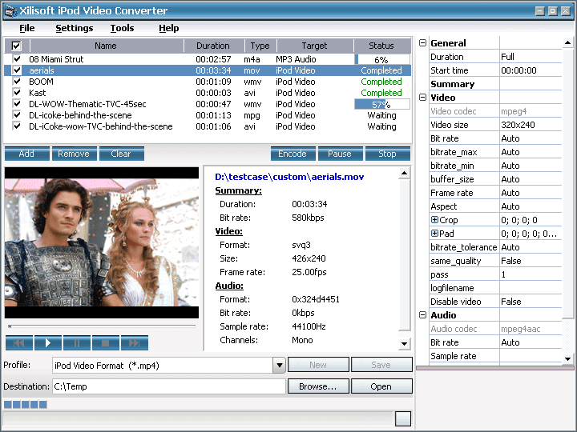Click the video preview thumbnail
Image resolution: width=577 pixels, height=432 pixels.
(x=102, y=242)
